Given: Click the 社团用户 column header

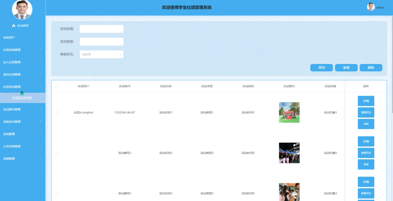Looking at the screenshot, I should click(84, 86).
